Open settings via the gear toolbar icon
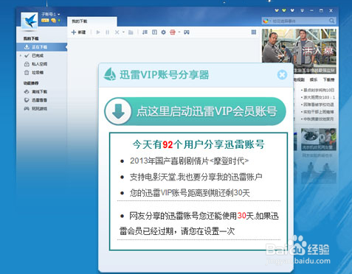 (163, 32)
